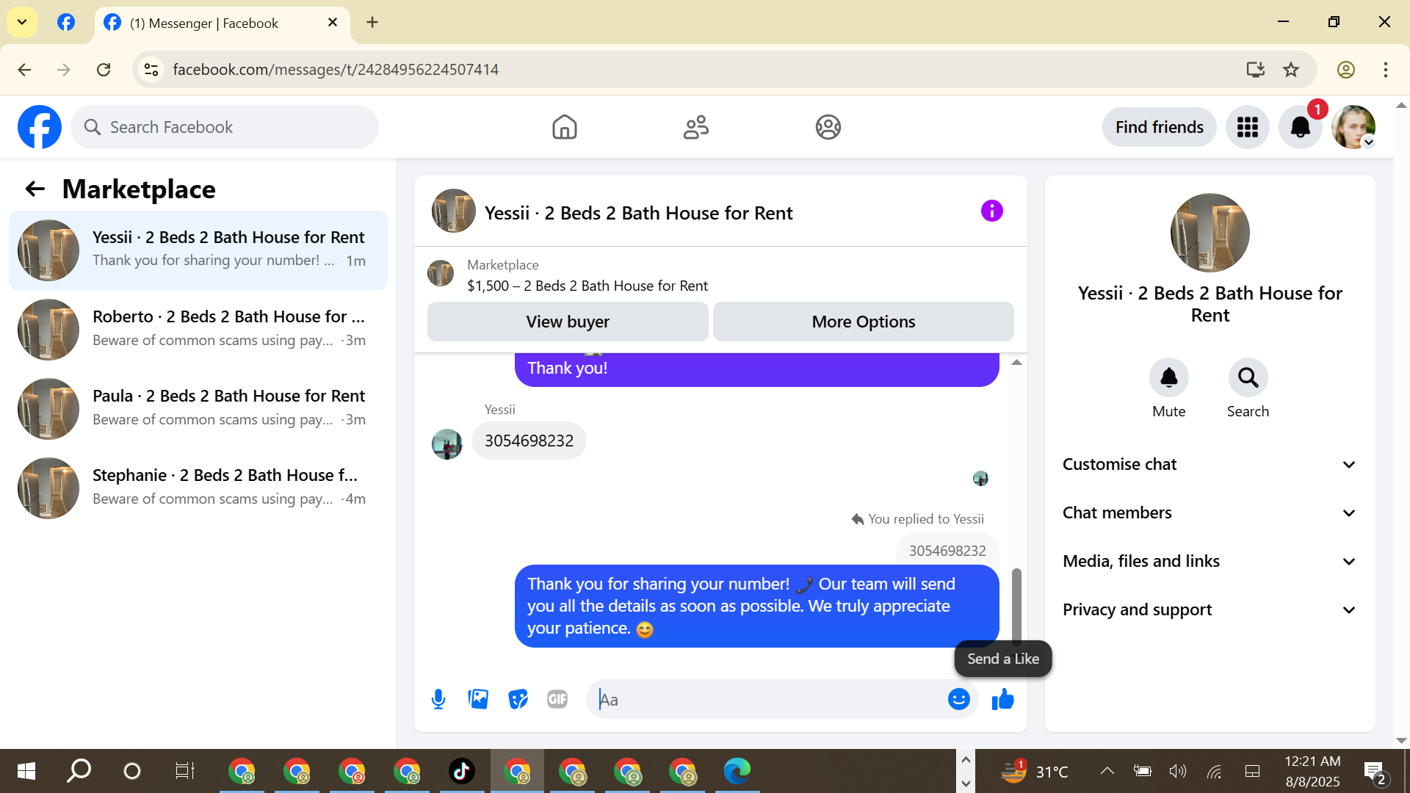The width and height of the screenshot is (1410, 793).
Task: Open the sticker picker icon
Action: click(x=518, y=699)
